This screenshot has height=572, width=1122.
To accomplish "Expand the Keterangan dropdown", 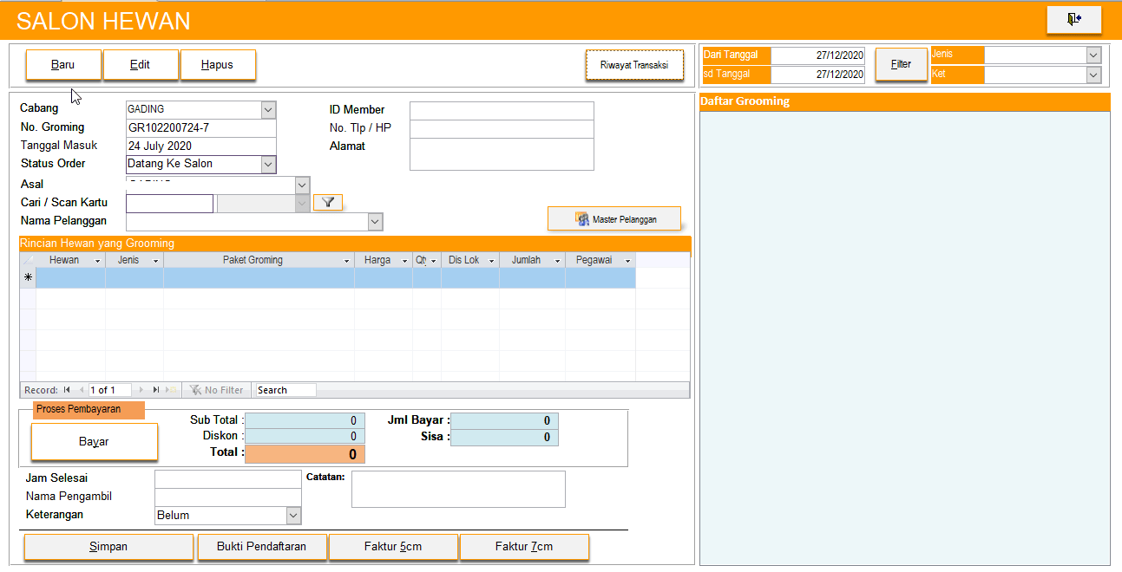I will pyautogui.click(x=293, y=516).
